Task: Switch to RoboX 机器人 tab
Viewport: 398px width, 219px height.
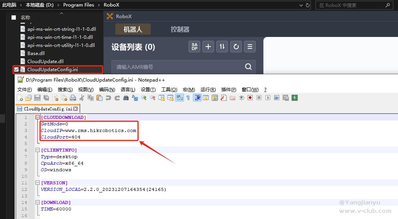Action: 133,29
